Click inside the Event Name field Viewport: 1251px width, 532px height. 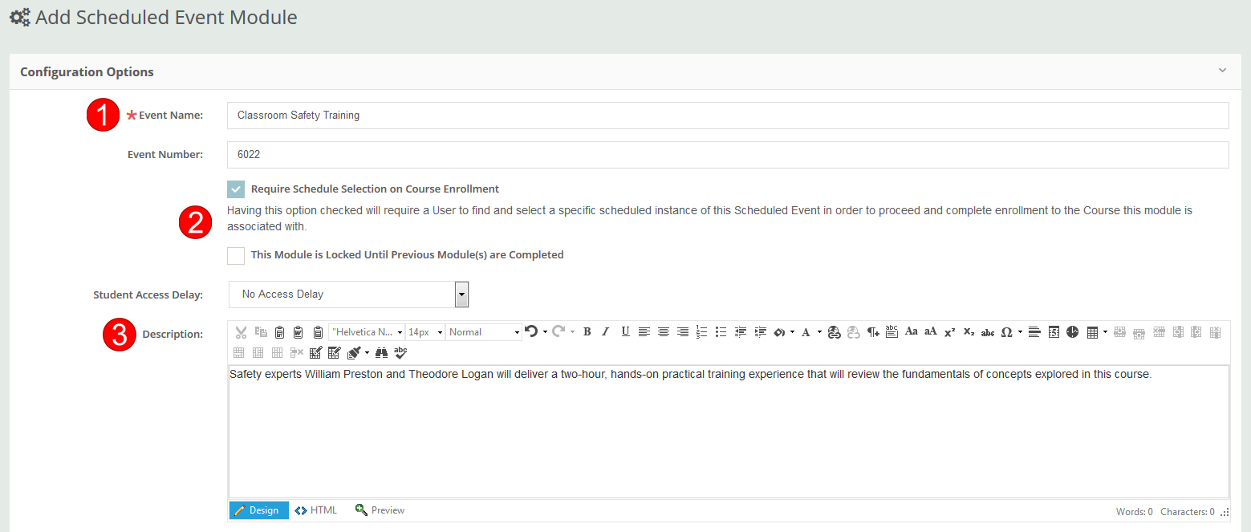point(562,115)
